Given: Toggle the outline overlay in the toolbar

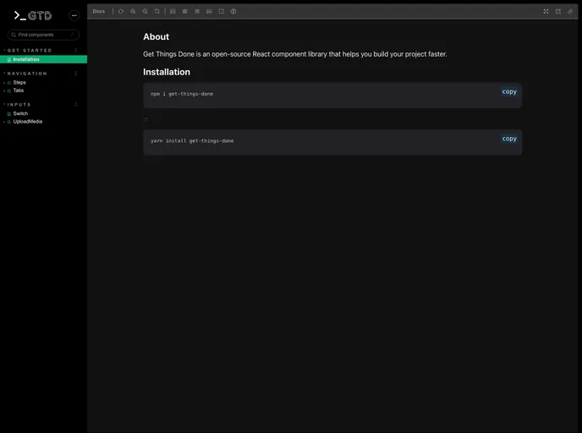Looking at the screenshot, I should click(221, 11).
